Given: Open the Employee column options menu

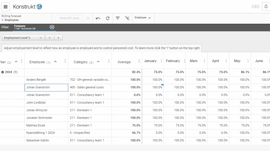Looking at the screenshot, I should [65, 61].
